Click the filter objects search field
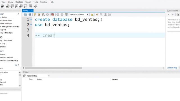Viewport: 180px width, 101px height. (10, 68)
